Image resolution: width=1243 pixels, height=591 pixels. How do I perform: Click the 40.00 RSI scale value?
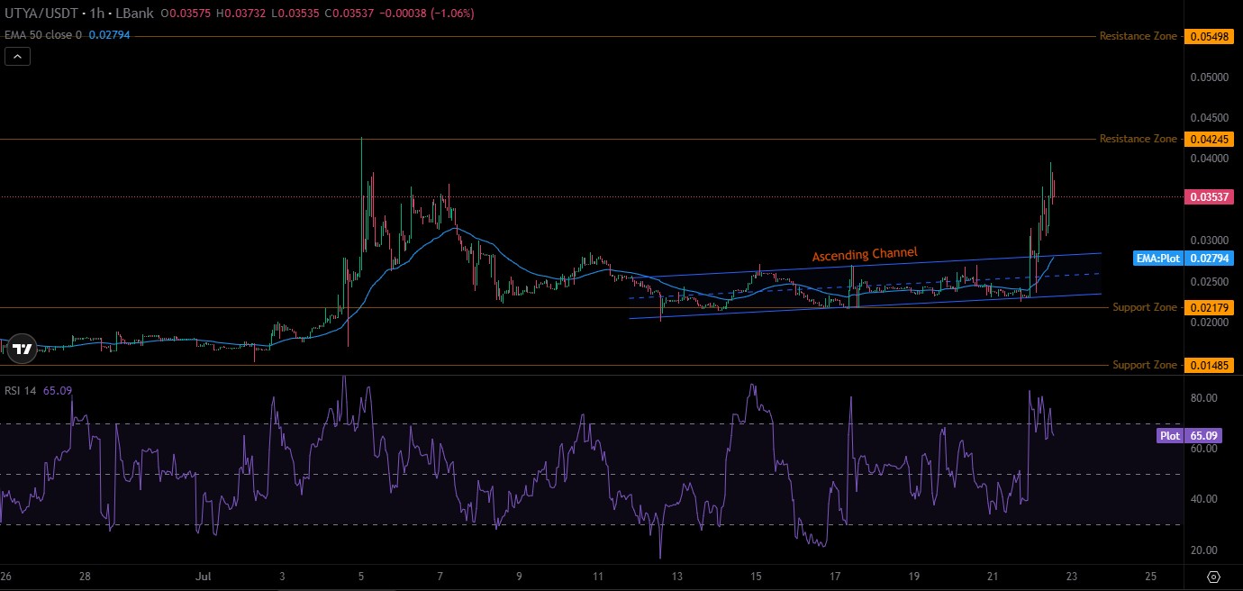click(x=1204, y=499)
